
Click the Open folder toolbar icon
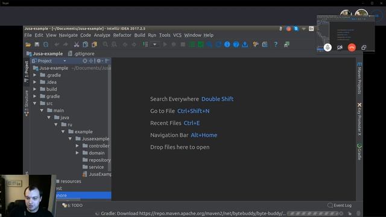[x=28, y=45]
